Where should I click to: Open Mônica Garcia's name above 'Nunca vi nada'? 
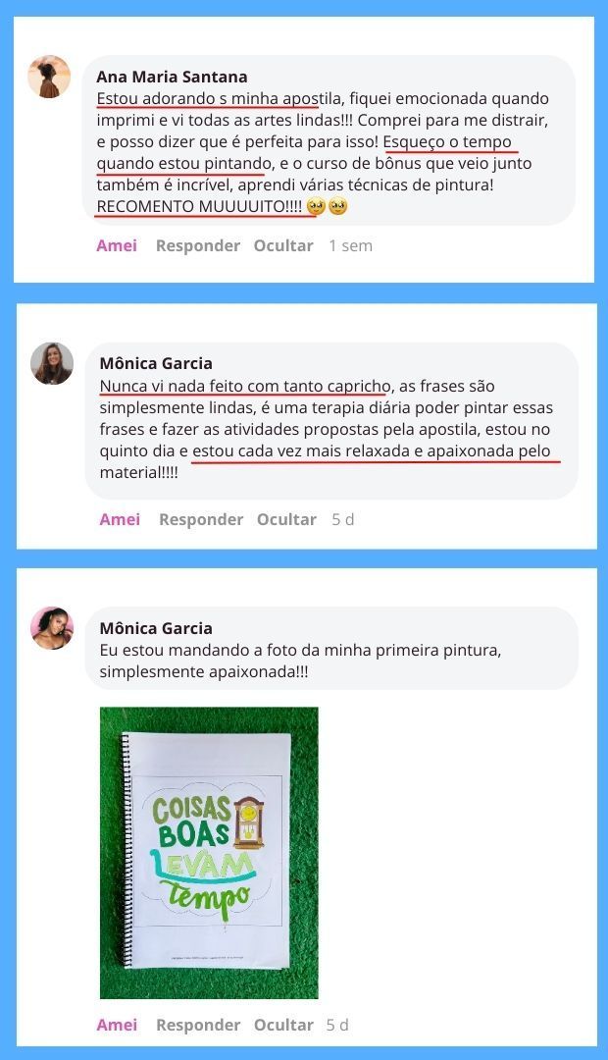pyautogui.click(x=156, y=363)
